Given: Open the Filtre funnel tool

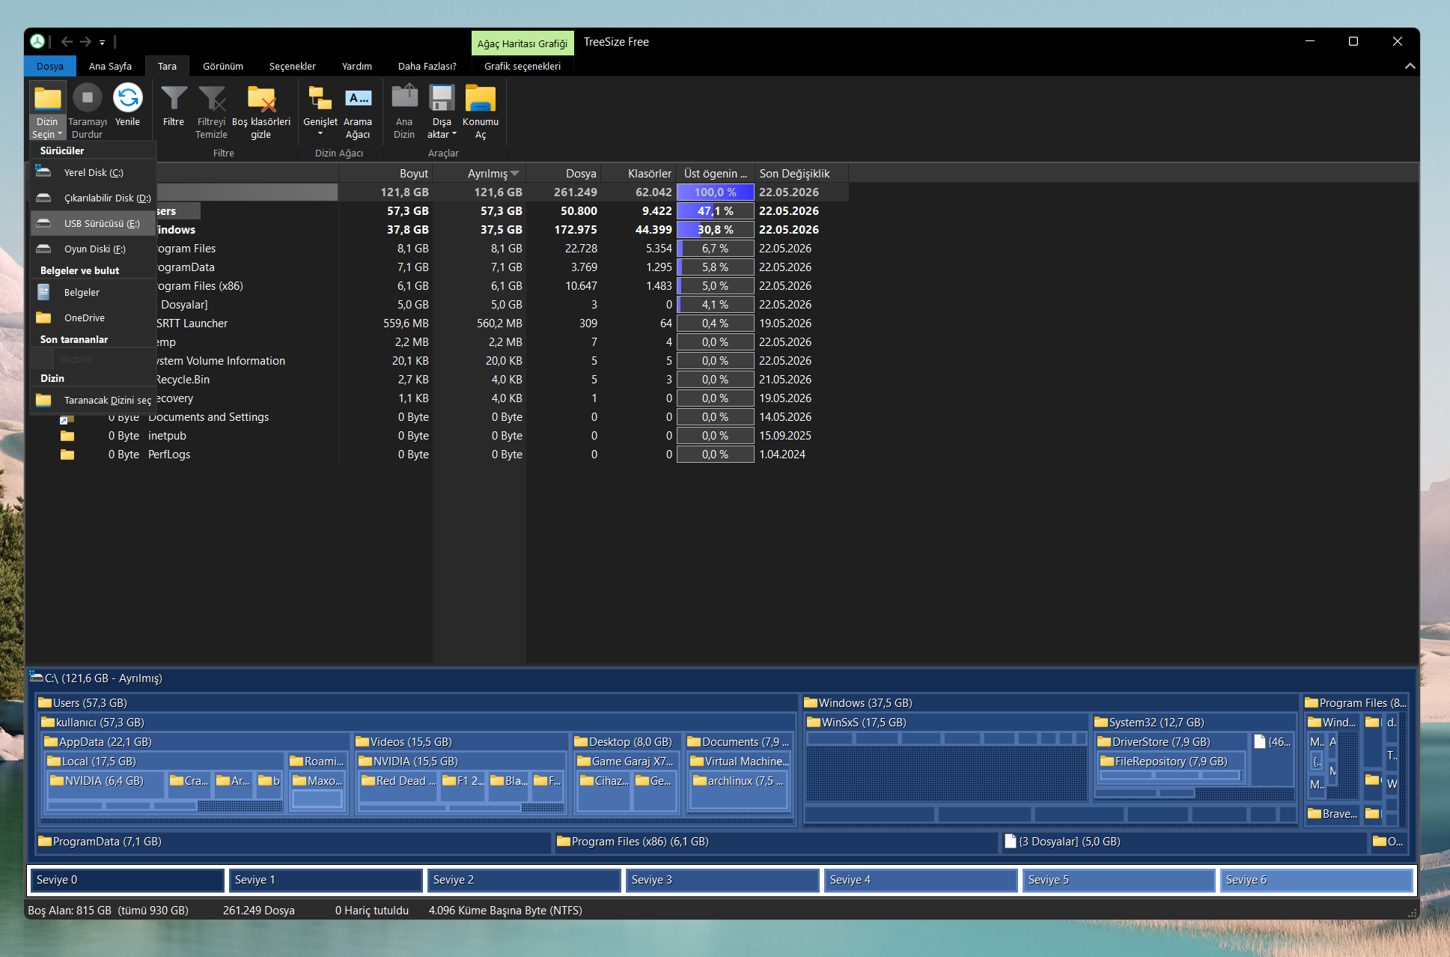Looking at the screenshot, I should (x=174, y=106).
